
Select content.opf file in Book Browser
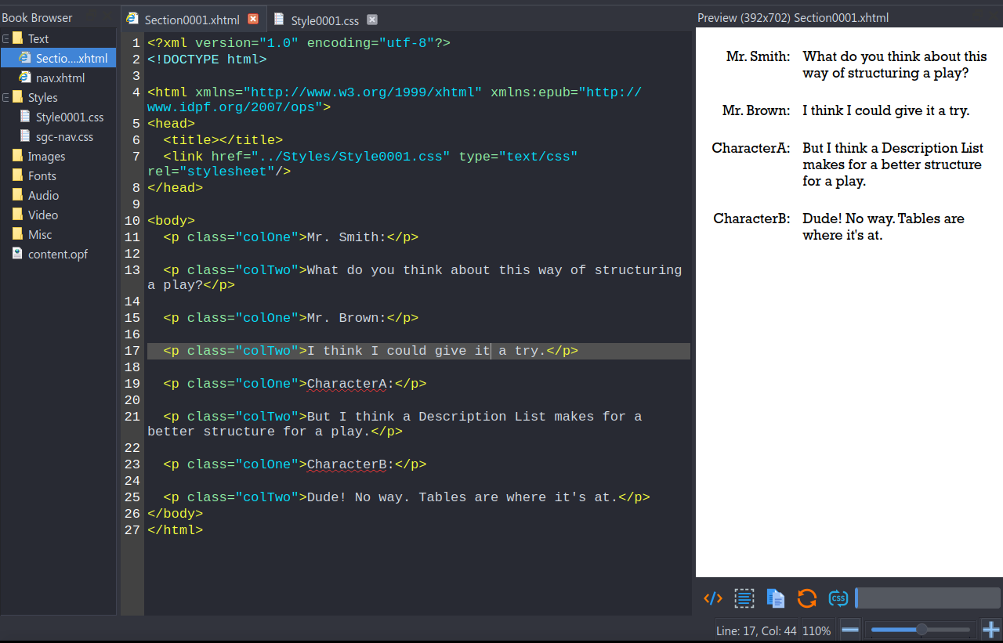58,255
